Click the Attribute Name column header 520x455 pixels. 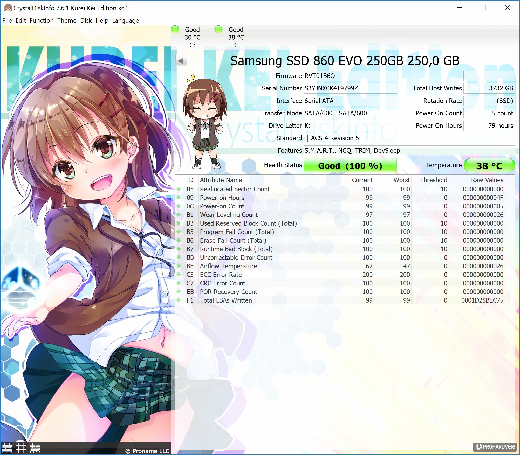(267, 180)
